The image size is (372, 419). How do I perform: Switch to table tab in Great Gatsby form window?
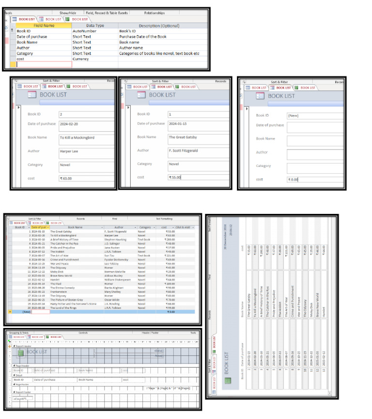pos(137,87)
